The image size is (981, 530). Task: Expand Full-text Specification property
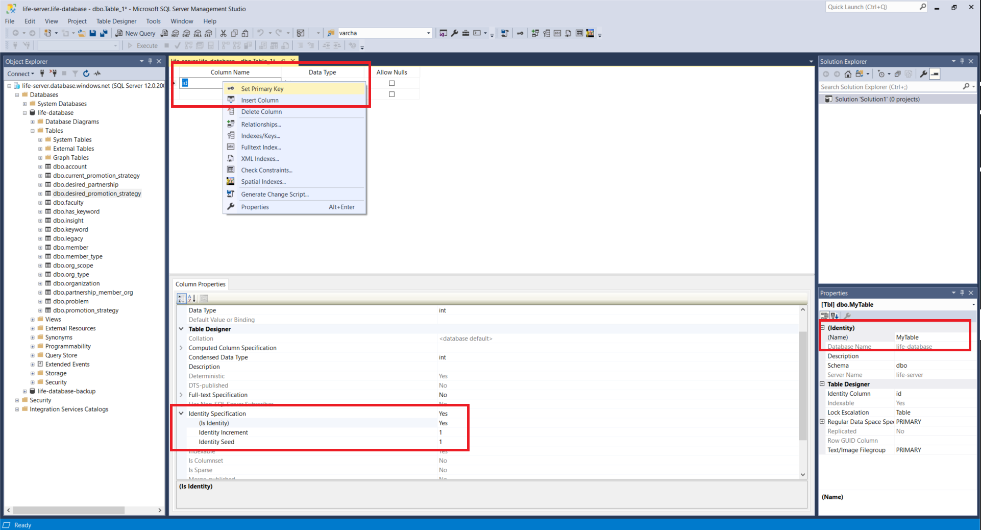(x=181, y=395)
